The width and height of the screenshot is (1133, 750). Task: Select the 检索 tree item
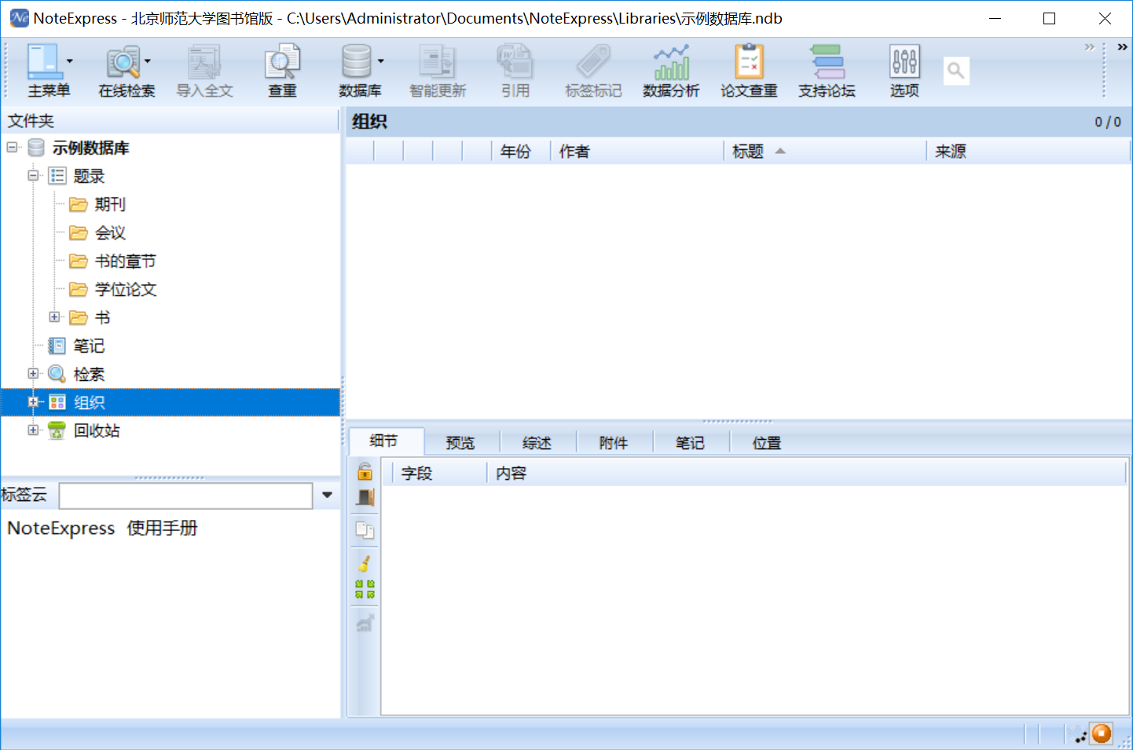click(89, 374)
